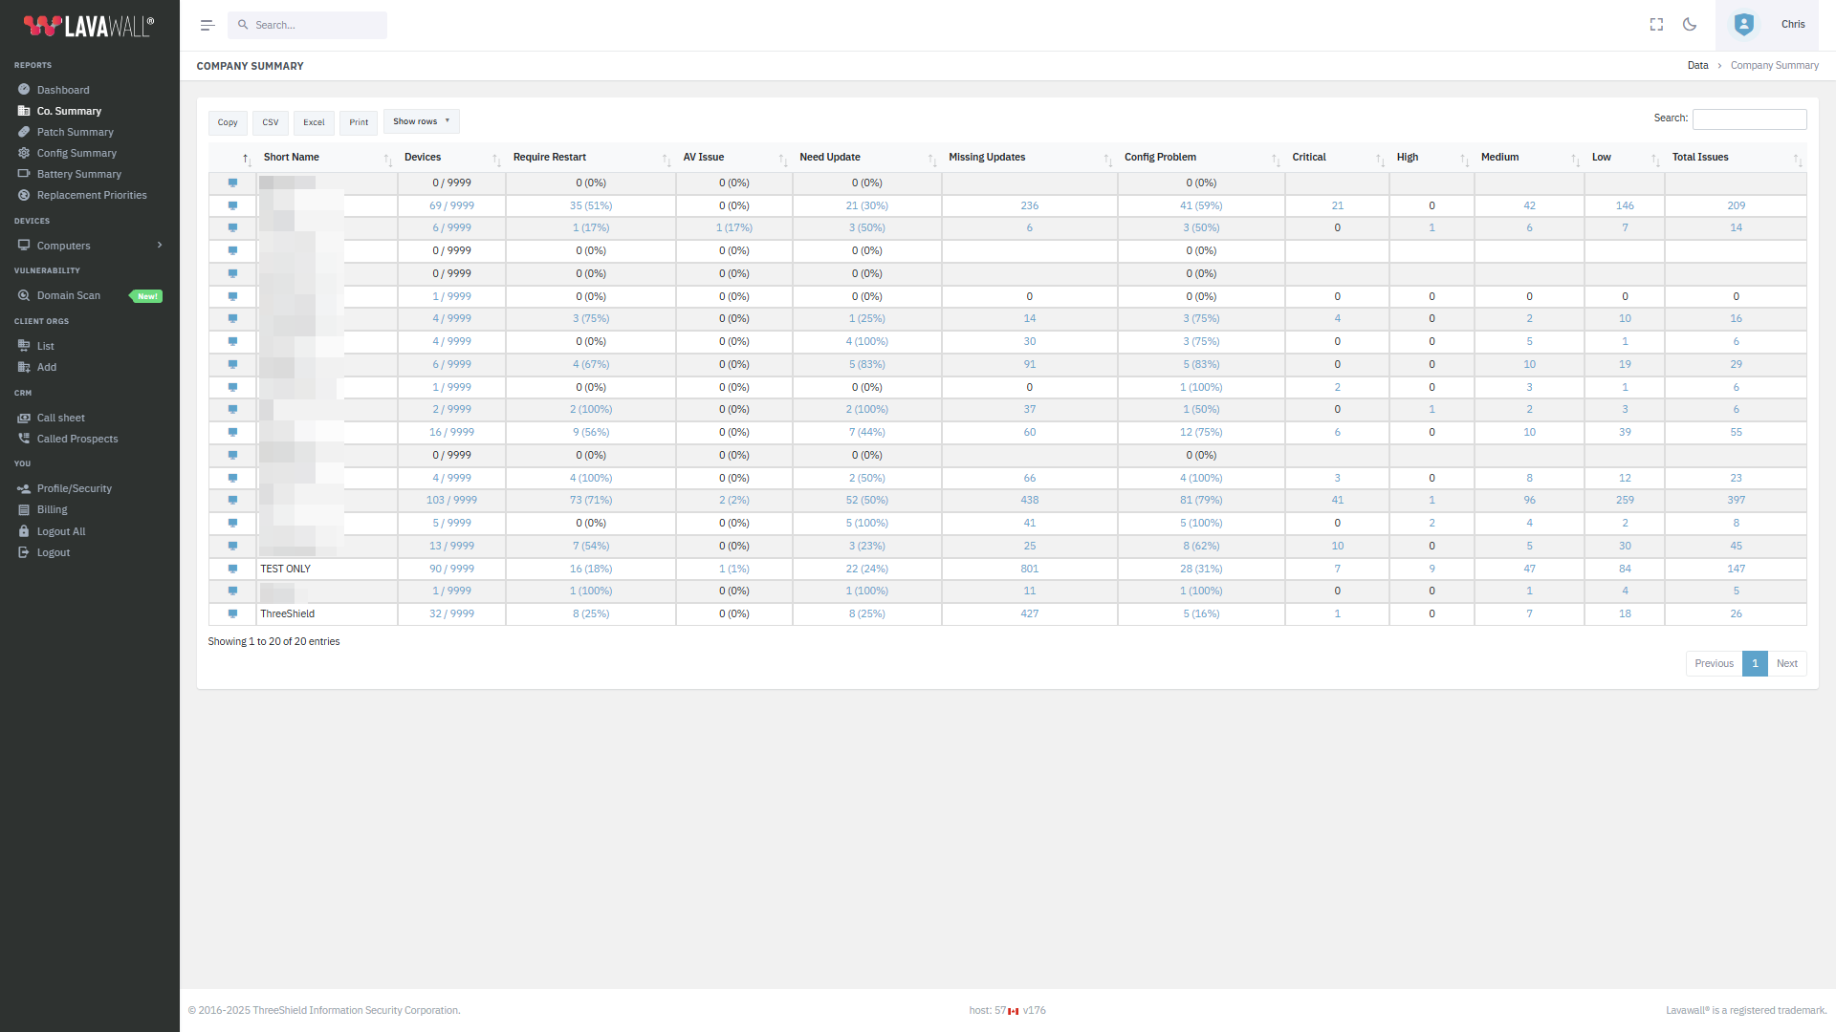The image size is (1836, 1032).
Task: Click the Profile/Security icon
Action: pyautogui.click(x=24, y=488)
